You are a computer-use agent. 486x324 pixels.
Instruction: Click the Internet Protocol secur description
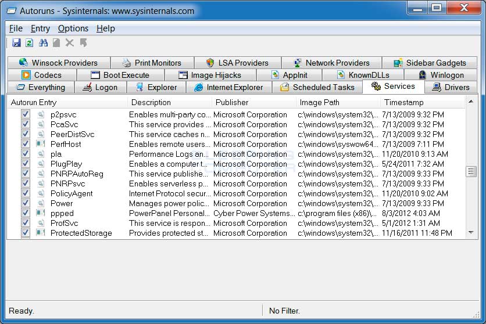coord(170,194)
